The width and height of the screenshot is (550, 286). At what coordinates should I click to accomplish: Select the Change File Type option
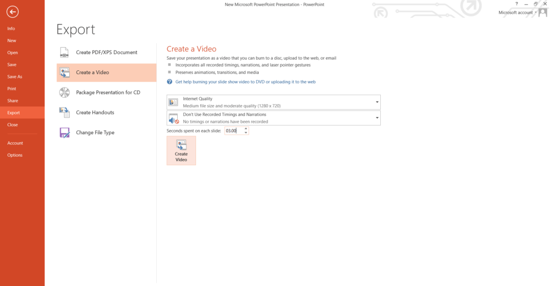(107, 133)
